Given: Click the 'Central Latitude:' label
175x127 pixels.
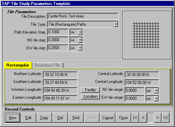Looking at the screenshot, I should click(x=111, y=74).
